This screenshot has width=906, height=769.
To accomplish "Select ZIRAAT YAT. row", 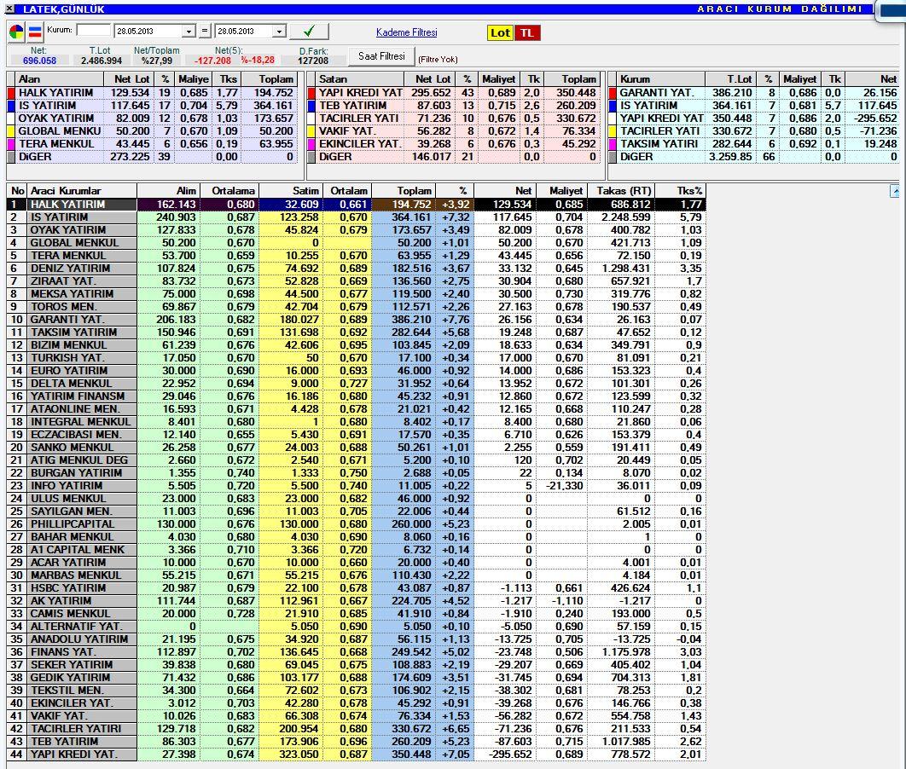I will pos(356,281).
